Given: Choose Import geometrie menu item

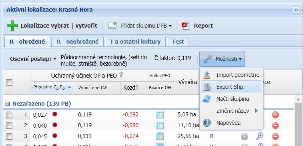Looking at the screenshot, I should (x=231, y=75).
